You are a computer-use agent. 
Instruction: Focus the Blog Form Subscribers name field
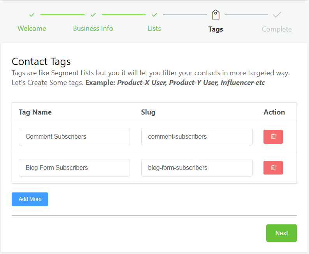pos(74,168)
